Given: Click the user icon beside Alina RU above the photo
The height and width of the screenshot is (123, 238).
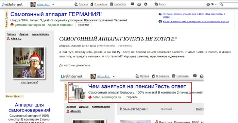Looking at the screenshot, I should click(x=8, y=39).
